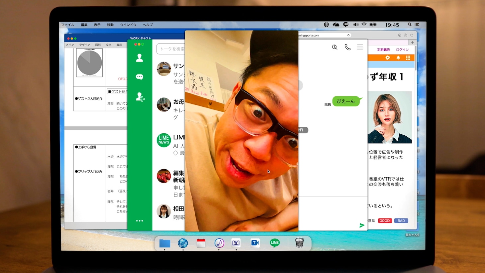Open the chat window hamburger menu
The image size is (485, 273).
(x=360, y=47)
